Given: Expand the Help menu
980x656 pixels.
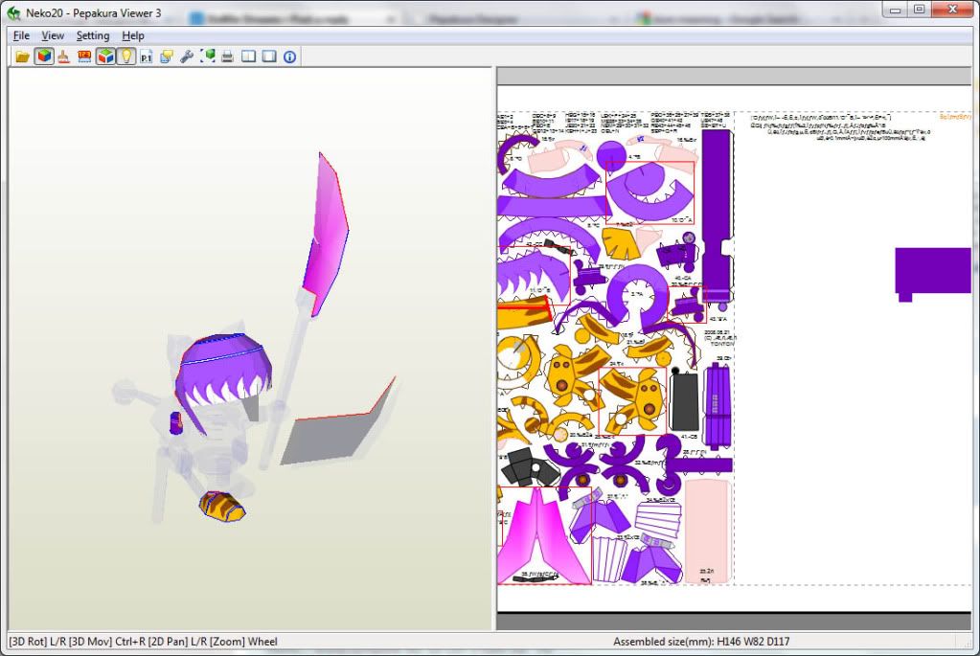Looking at the screenshot, I should [133, 35].
